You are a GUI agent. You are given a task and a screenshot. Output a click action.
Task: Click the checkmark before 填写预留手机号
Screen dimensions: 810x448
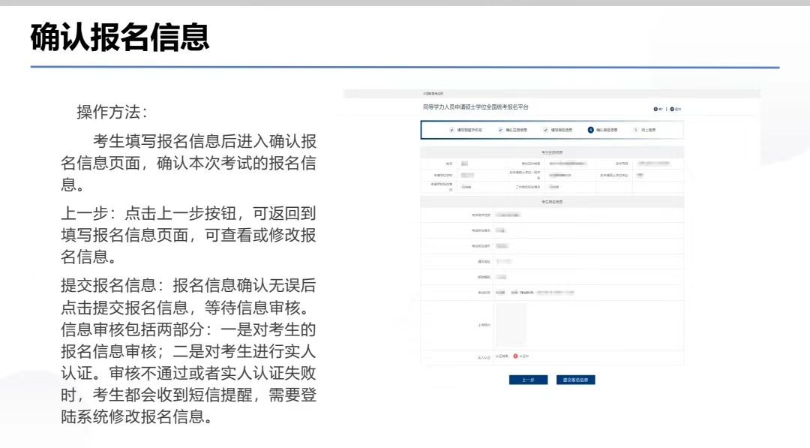pos(451,129)
